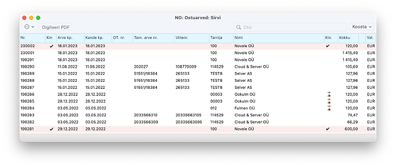
Task: Click supplier code 00003 in row 190285
Action: click(x=216, y=101)
